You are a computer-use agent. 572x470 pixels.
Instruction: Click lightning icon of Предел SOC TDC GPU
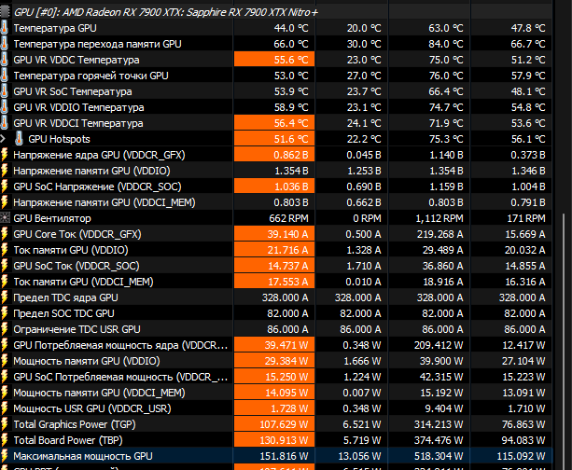tap(5, 313)
